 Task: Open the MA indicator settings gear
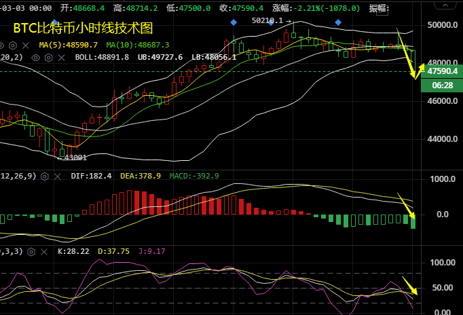(13, 44)
